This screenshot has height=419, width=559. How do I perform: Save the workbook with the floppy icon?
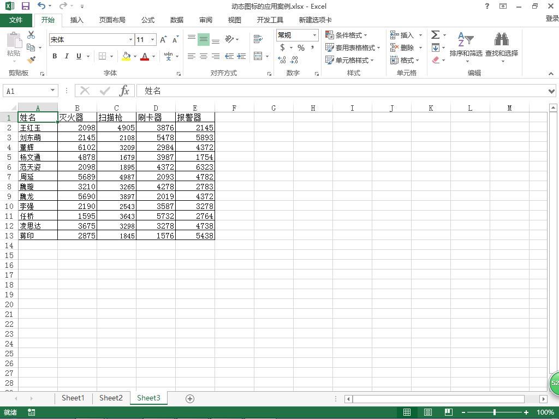click(x=26, y=6)
